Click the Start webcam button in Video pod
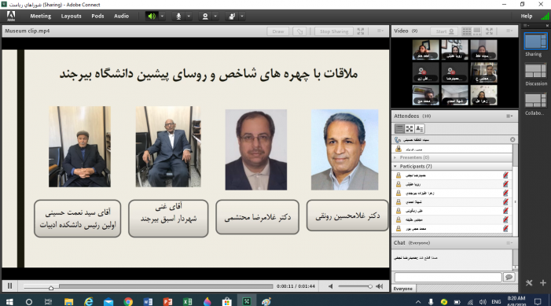 pyautogui.click(x=444, y=31)
